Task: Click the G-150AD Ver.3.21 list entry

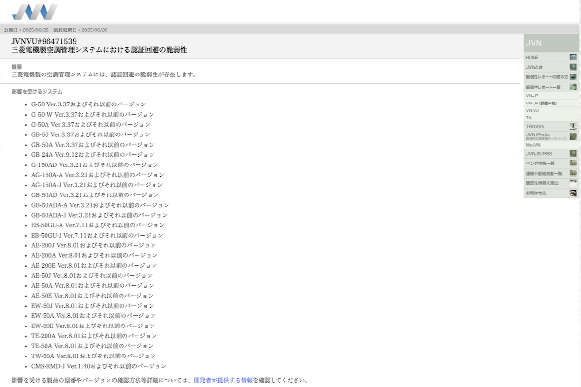Action: pyautogui.click(x=95, y=165)
